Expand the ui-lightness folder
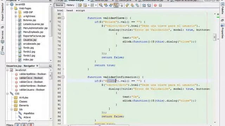Viewport: 225px width, 126px height. 16,16
